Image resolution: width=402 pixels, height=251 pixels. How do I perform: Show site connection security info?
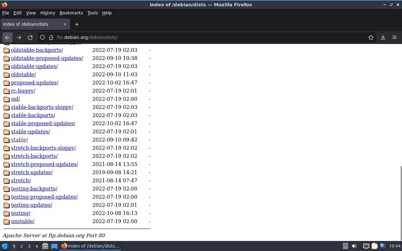pos(51,37)
